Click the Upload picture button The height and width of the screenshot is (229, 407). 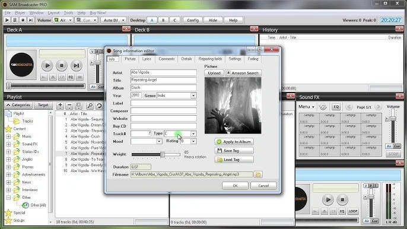214,73
